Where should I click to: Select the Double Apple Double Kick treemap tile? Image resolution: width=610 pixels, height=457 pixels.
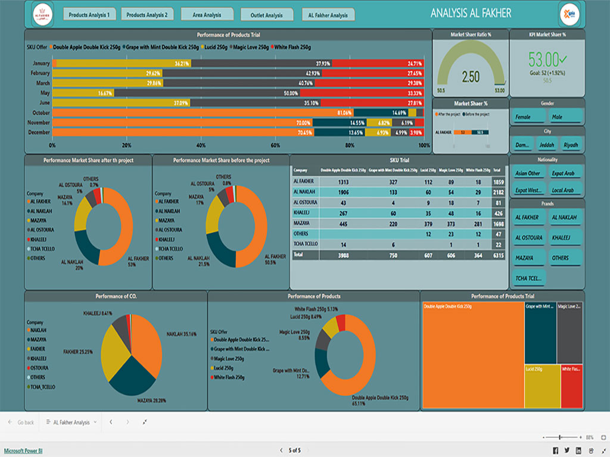click(473, 355)
